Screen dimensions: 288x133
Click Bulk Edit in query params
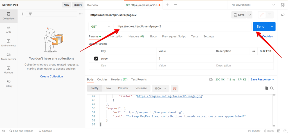tap(265, 51)
